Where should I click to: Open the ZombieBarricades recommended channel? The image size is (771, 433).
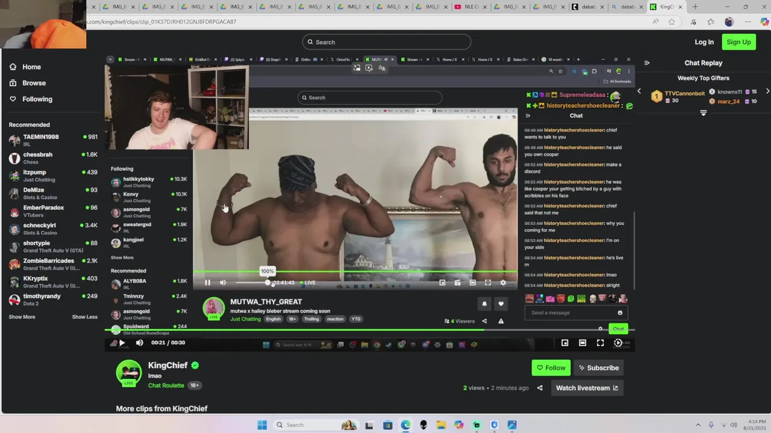tap(53, 264)
